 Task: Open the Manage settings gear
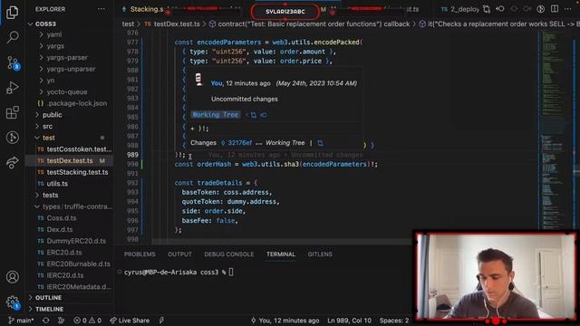point(12,302)
